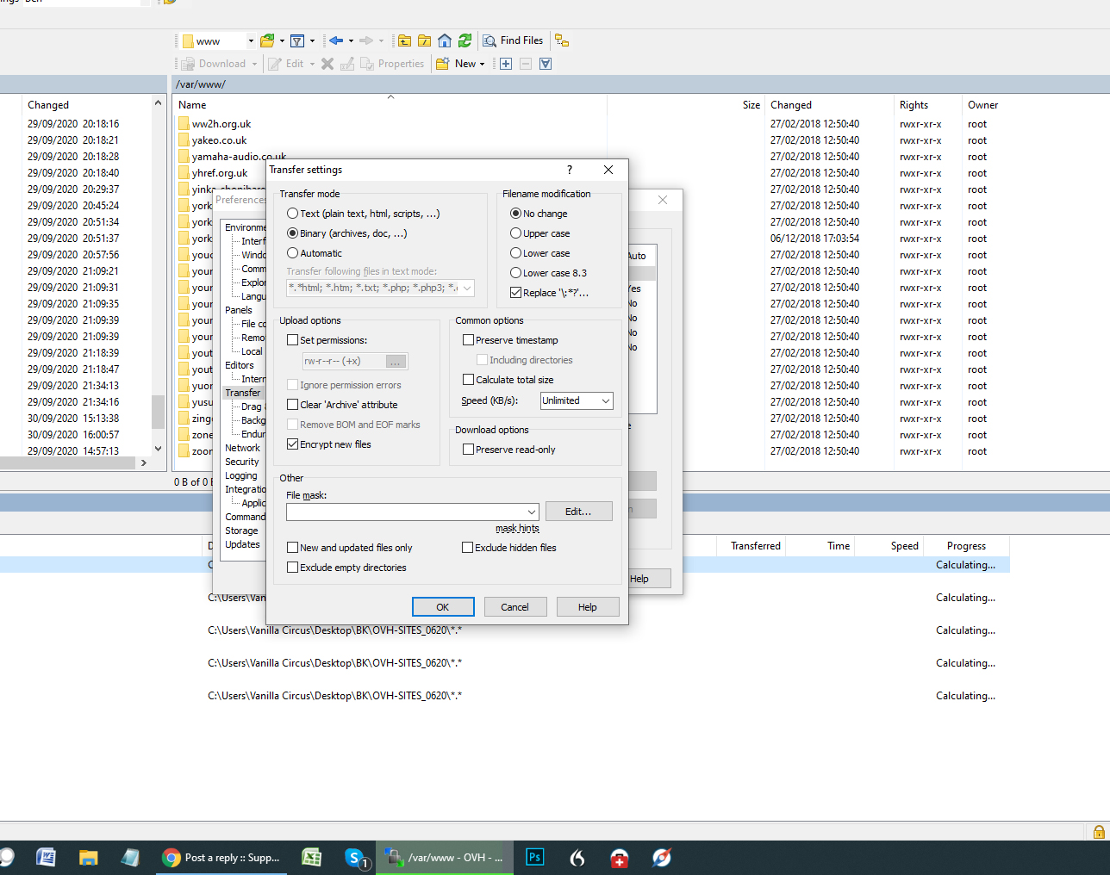Click the select files plus icon
The image size is (1110, 875).
(506, 64)
